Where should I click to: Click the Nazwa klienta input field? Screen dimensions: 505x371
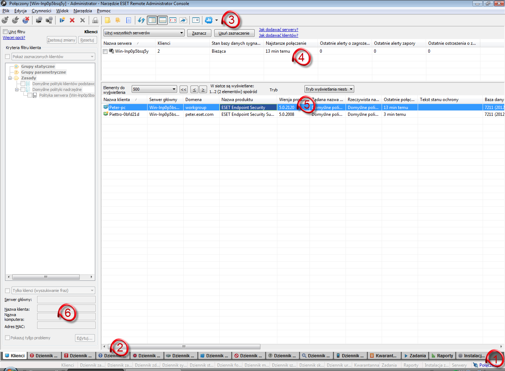pyautogui.click(x=66, y=308)
